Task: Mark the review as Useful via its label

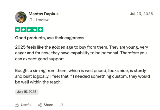Action: click(x=26, y=105)
